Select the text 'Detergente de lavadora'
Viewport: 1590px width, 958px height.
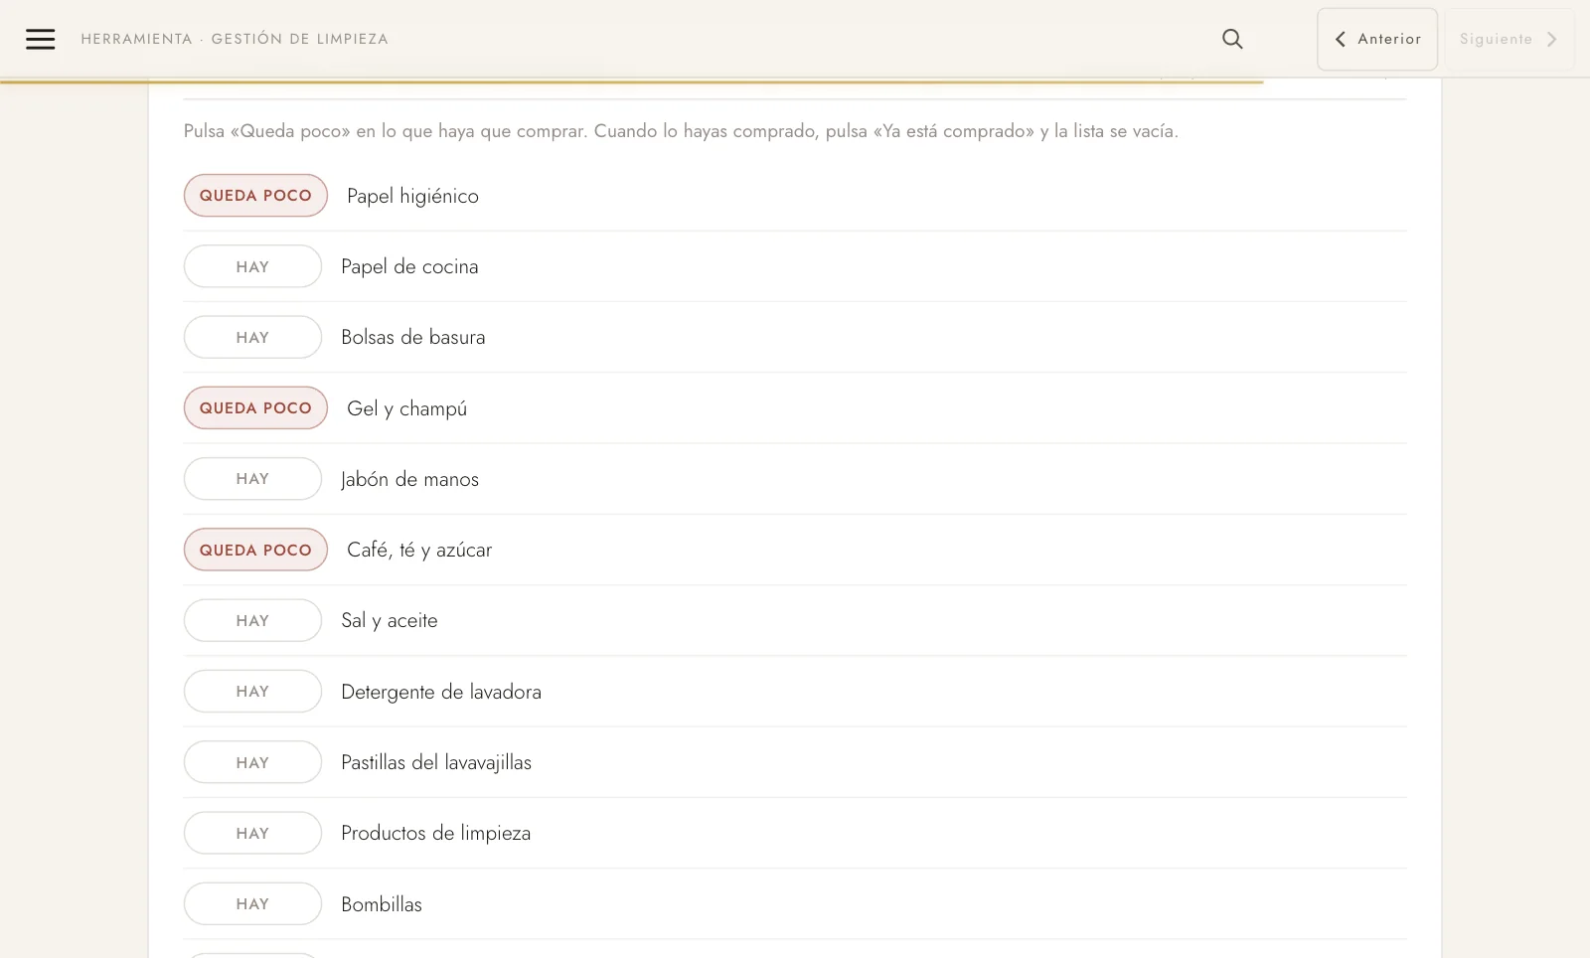click(441, 692)
